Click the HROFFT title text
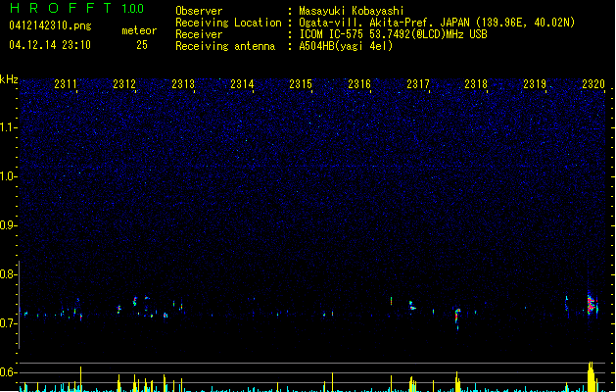 pos(60,8)
